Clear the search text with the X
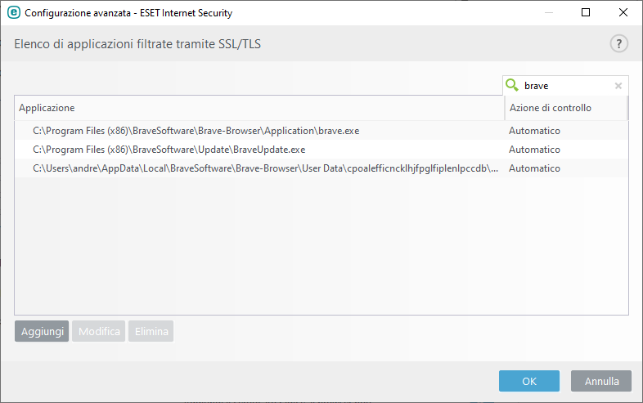Viewport: 643px width, 403px height. 618,85
